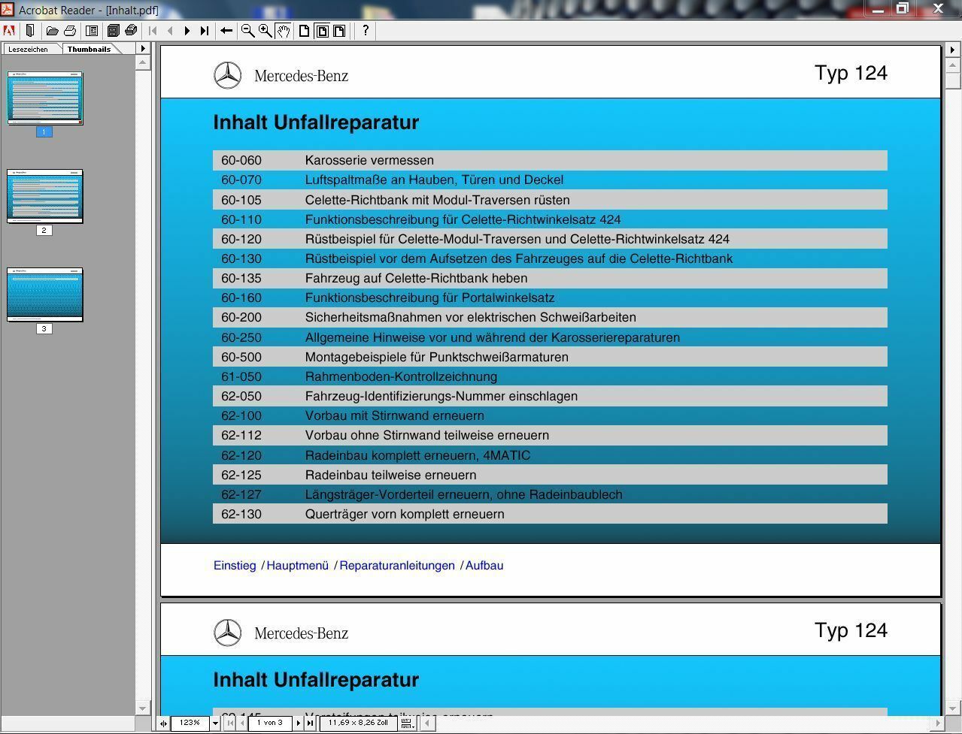Select page 3 thumbnail
962x734 pixels.
(x=45, y=295)
